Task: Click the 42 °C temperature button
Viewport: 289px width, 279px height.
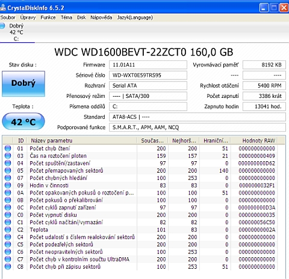Action: click(23, 121)
